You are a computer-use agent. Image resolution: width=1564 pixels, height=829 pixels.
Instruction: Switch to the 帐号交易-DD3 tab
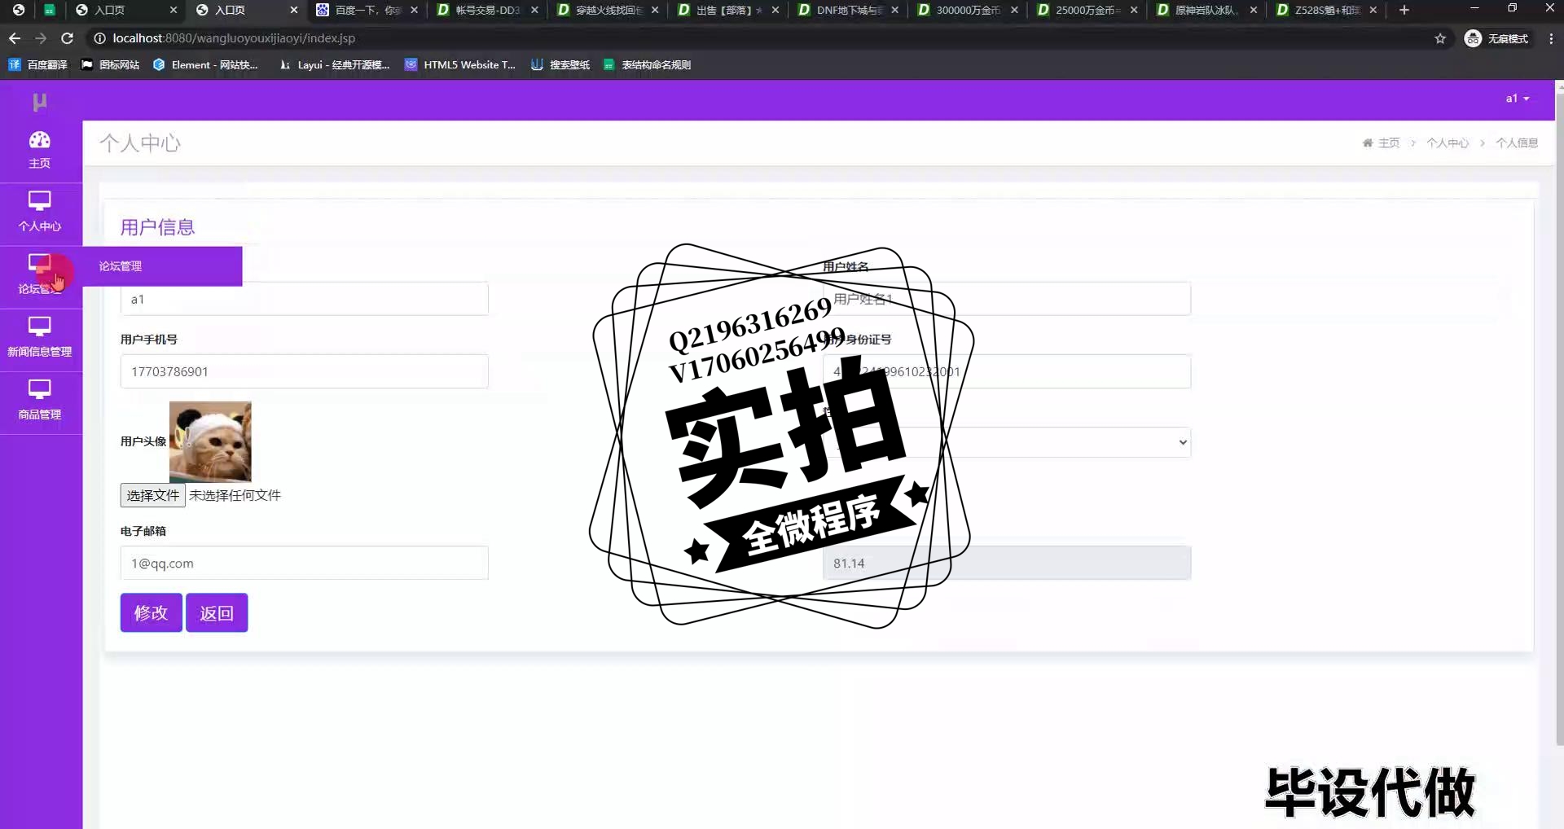[x=487, y=10]
